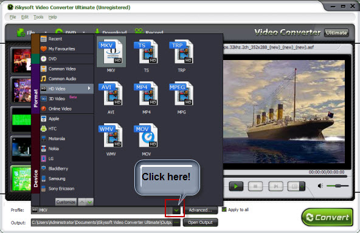Select the MOV HD format icon
Screen dimensions: 360x233
pyautogui.click(x=146, y=135)
